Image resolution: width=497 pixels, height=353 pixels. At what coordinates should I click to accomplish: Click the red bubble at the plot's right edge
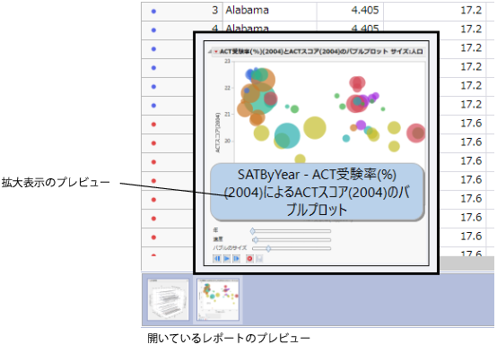pos(416,133)
